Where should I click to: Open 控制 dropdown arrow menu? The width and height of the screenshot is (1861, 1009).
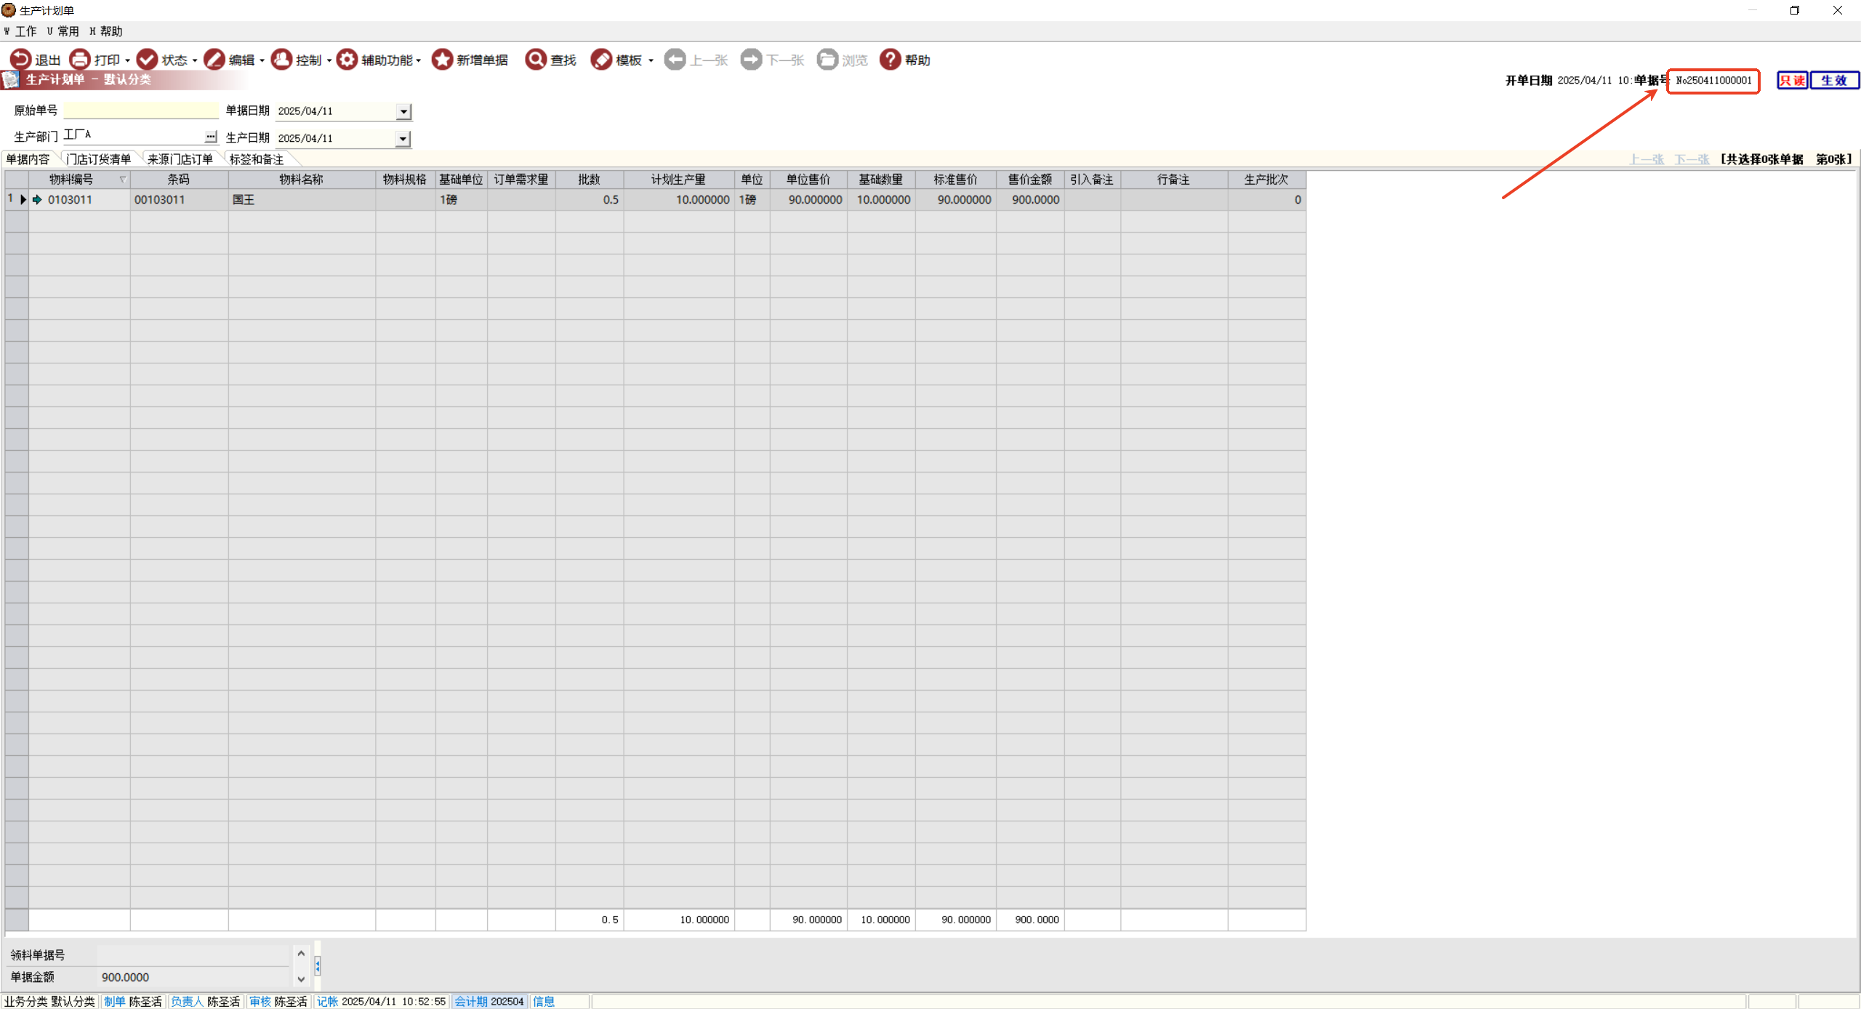[329, 61]
